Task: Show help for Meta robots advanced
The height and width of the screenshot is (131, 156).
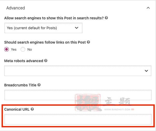Action: (x=46, y=61)
